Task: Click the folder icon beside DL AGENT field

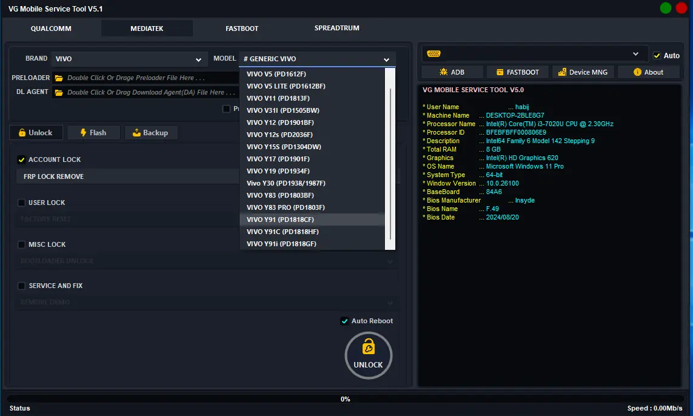Action: click(x=58, y=92)
